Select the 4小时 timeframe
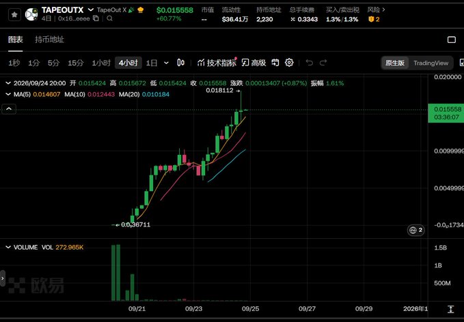Image resolution: width=464 pixels, height=322 pixels. click(x=128, y=63)
